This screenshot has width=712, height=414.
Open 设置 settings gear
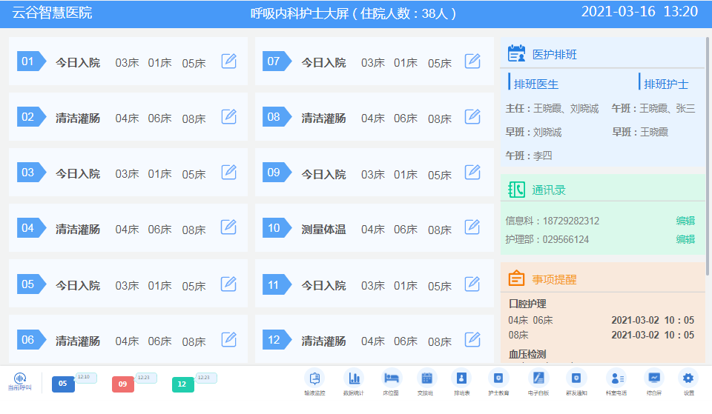(x=689, y=377)
